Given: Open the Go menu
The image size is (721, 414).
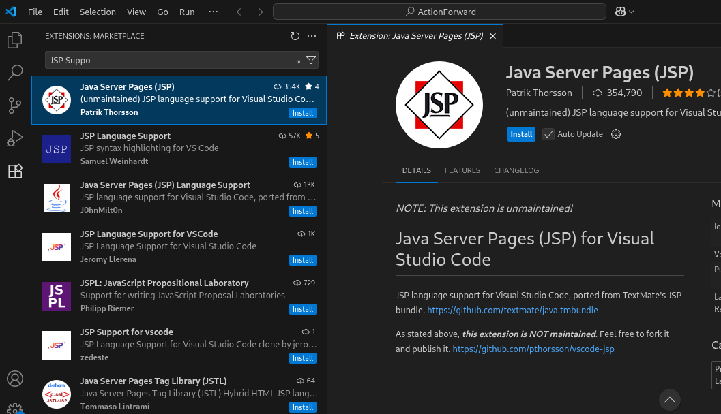Looking at the screenshot, I should click(162, 12).
